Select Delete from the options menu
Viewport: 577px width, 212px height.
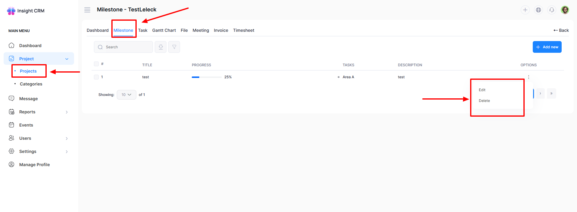point(484,101)
